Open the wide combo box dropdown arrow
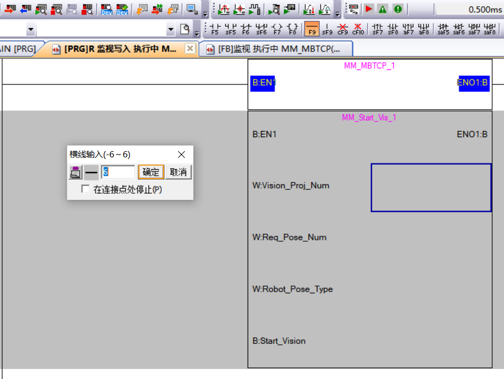 point(171,30)
